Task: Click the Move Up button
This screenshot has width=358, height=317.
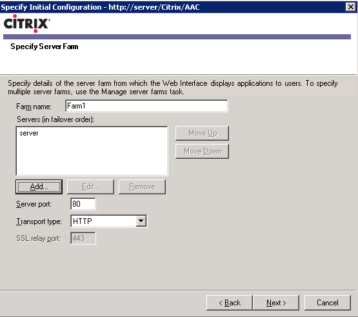Action: (x=202, y=133)
